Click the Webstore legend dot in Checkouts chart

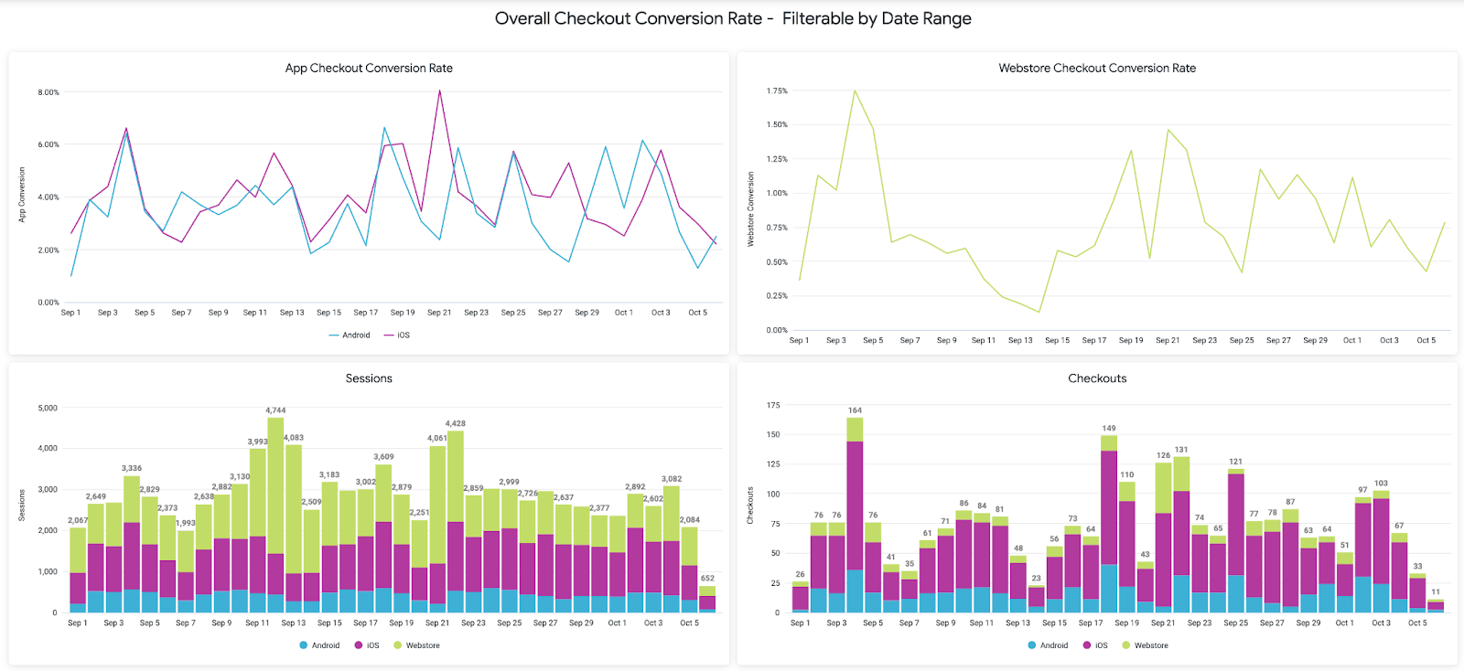point(1126,645)
